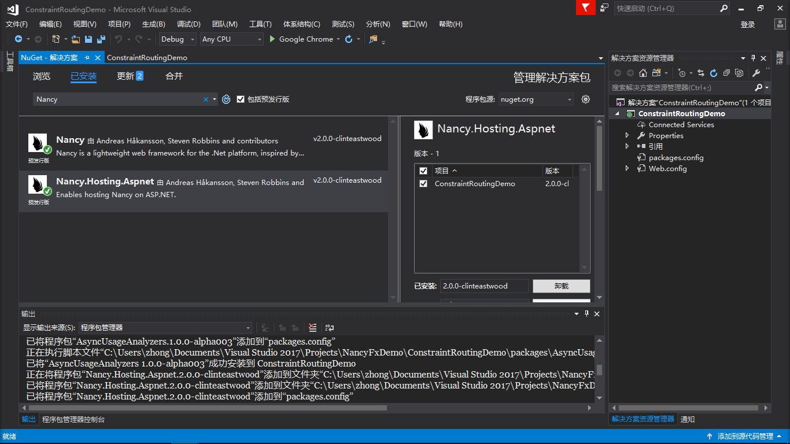Select Connected Services node
This screenshot has height=444, width=790.
point(681,124)
